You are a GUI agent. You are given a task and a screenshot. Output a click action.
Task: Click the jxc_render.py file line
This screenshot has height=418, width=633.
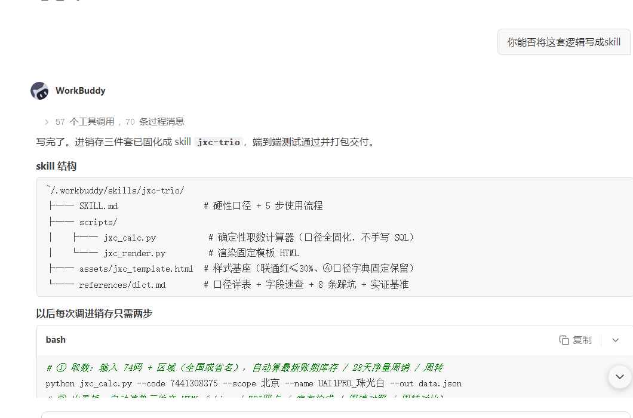[x=174, y=253]
